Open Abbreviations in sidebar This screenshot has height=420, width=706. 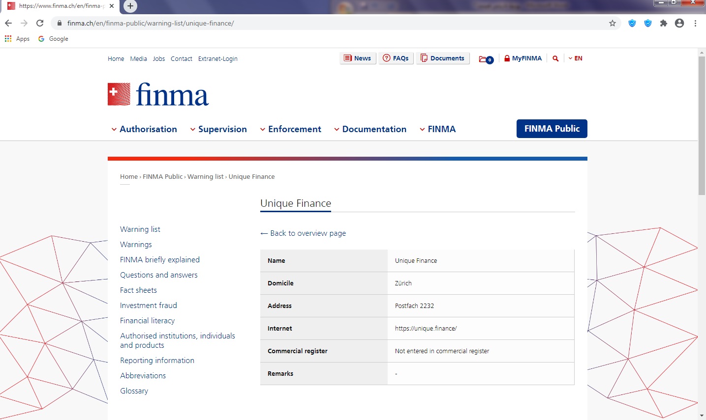point(143,376)
